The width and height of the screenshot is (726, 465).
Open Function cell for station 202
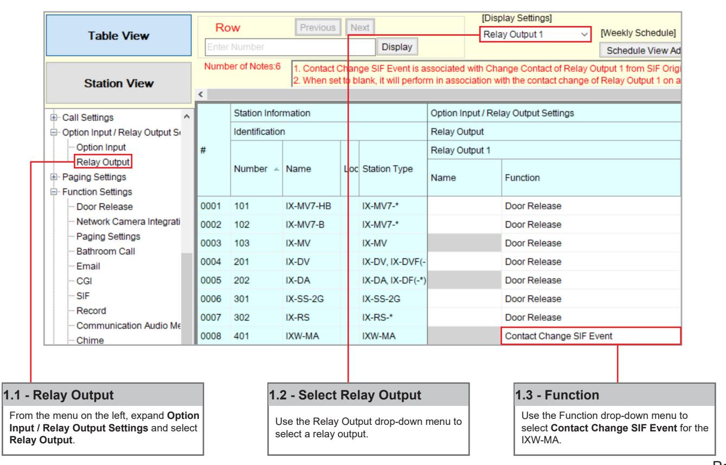(591, 281)
